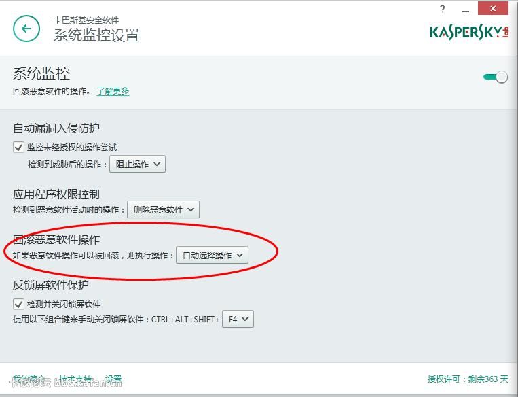Close the Kaspersky settings window

(493, 9)
